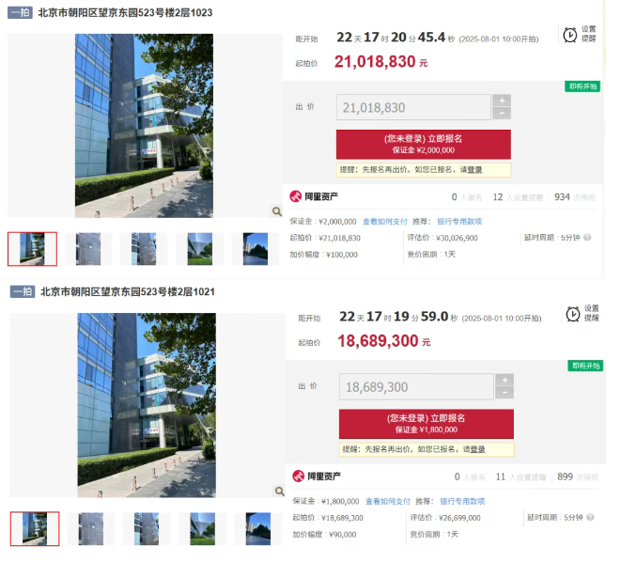Select second thumbnail in 1023 listing gallery
This screenshot has height=562, width=621.
(x=88, y=249)
